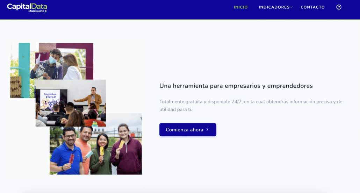Click the MuniGuate emblem under the logo
The height and width of the screenshot is (193, 360).
46,11
